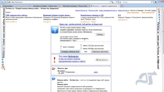Viewport: 164px width, 92px height.
Task: Open the 'форум favicon.ru' link
Action: [124, 10]
